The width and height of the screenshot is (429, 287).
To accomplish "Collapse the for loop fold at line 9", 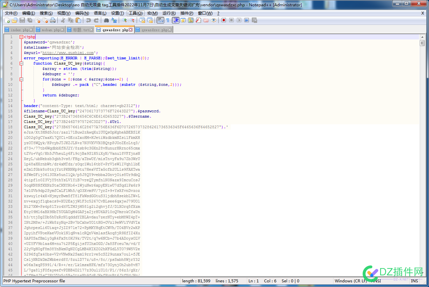I will 21,79.
